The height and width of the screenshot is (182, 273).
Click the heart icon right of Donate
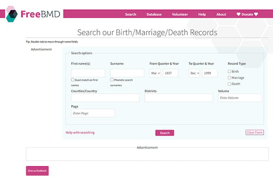click(x=256, y=14)
